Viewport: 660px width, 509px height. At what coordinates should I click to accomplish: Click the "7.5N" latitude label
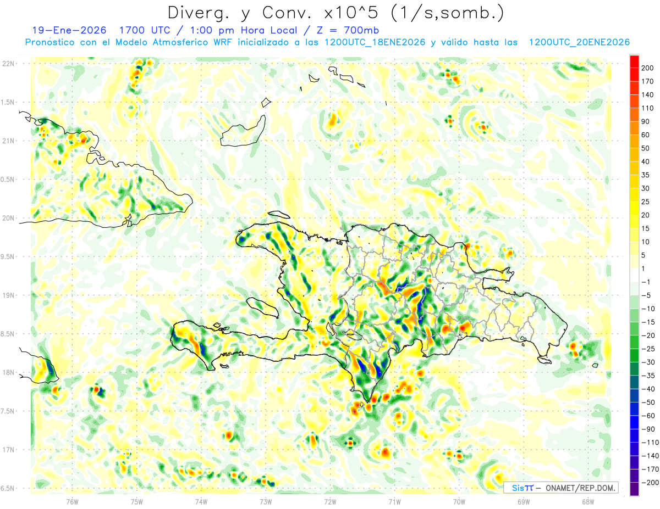pos(7,411)
